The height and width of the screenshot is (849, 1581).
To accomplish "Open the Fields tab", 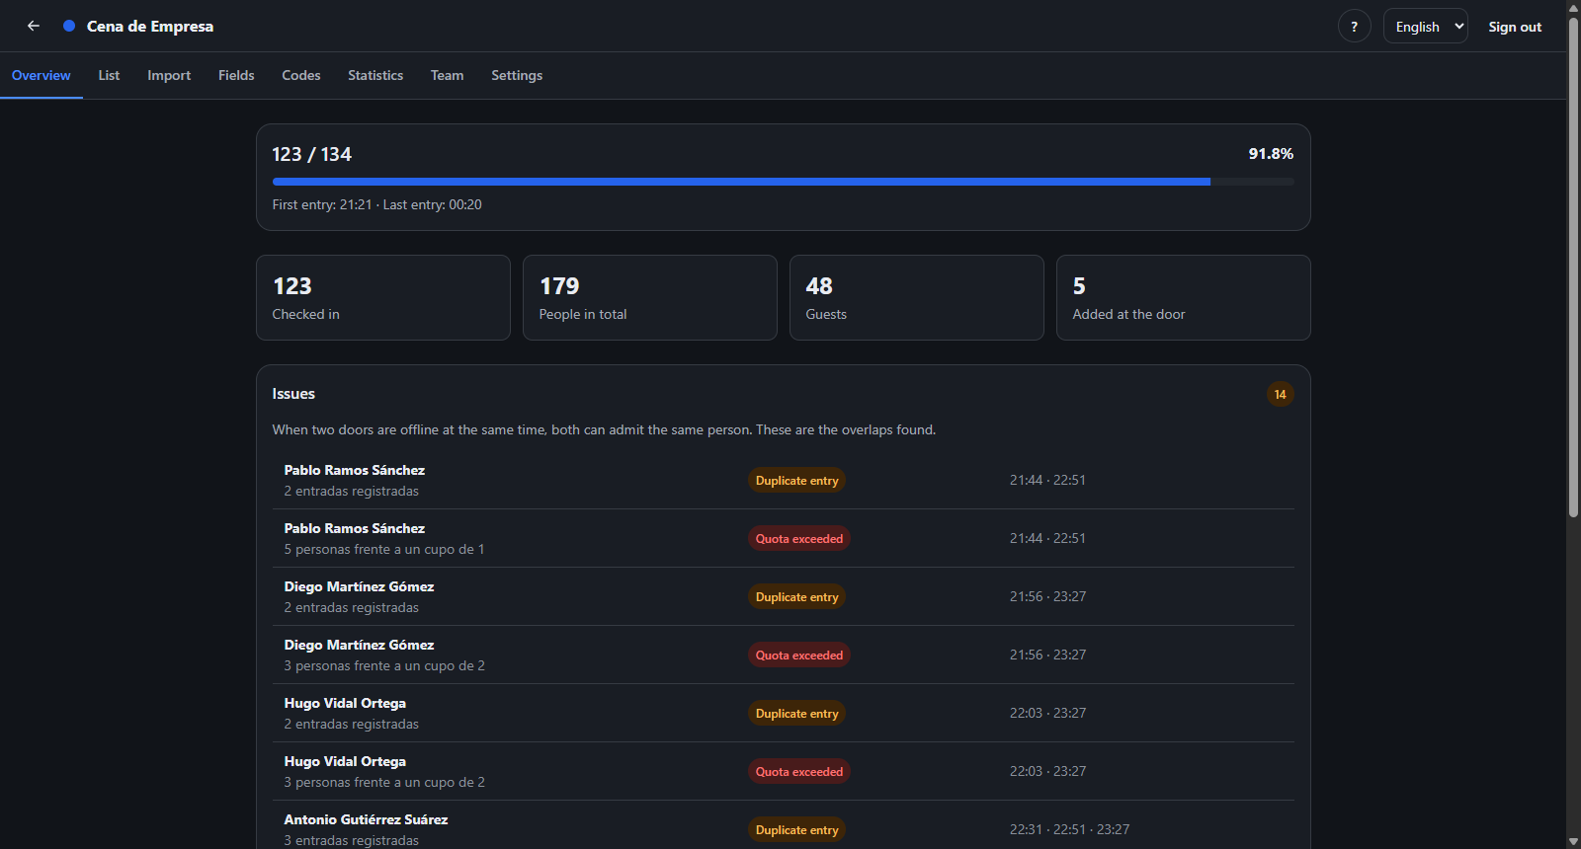I will 236,75.
